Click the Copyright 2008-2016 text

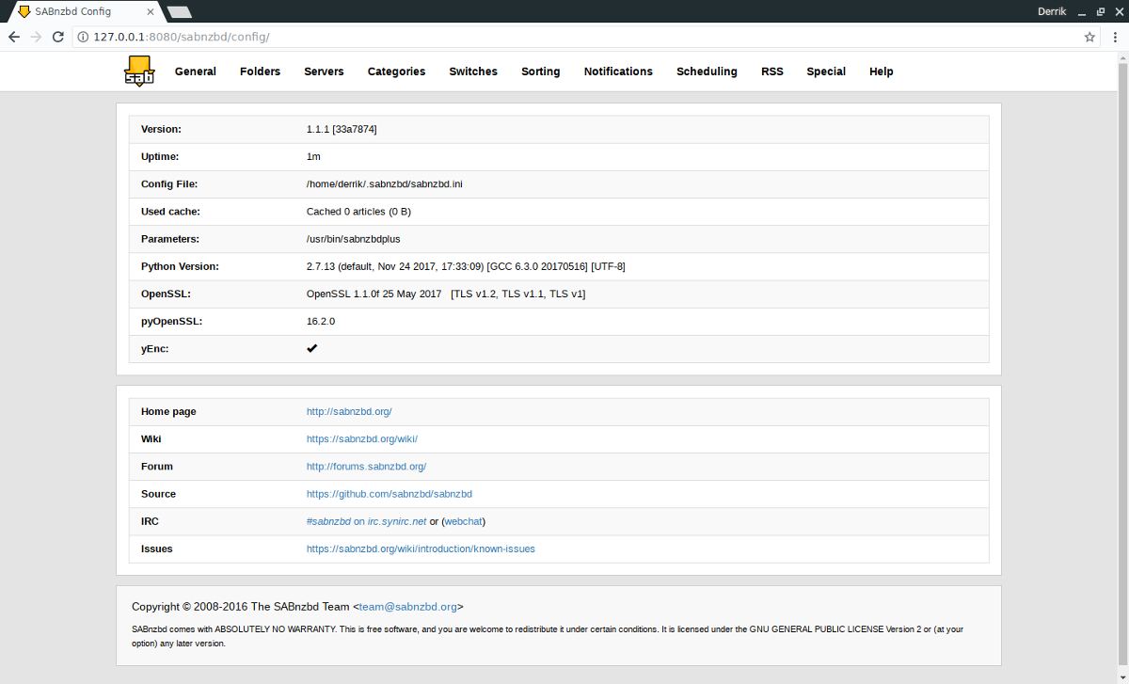coord(297,607)
